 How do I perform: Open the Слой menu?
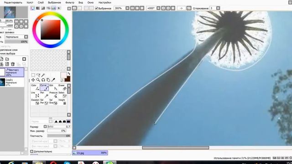[41, 3]
